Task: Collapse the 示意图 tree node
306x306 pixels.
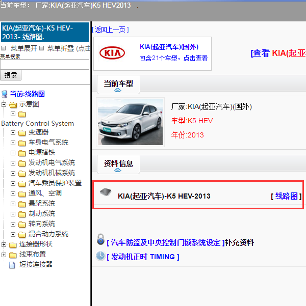Action: pyautogui.click(x=4, y=104)
